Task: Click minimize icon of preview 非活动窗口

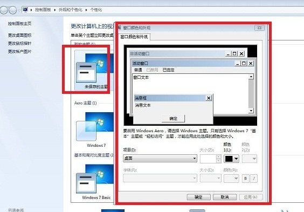Action: [228, 53]
